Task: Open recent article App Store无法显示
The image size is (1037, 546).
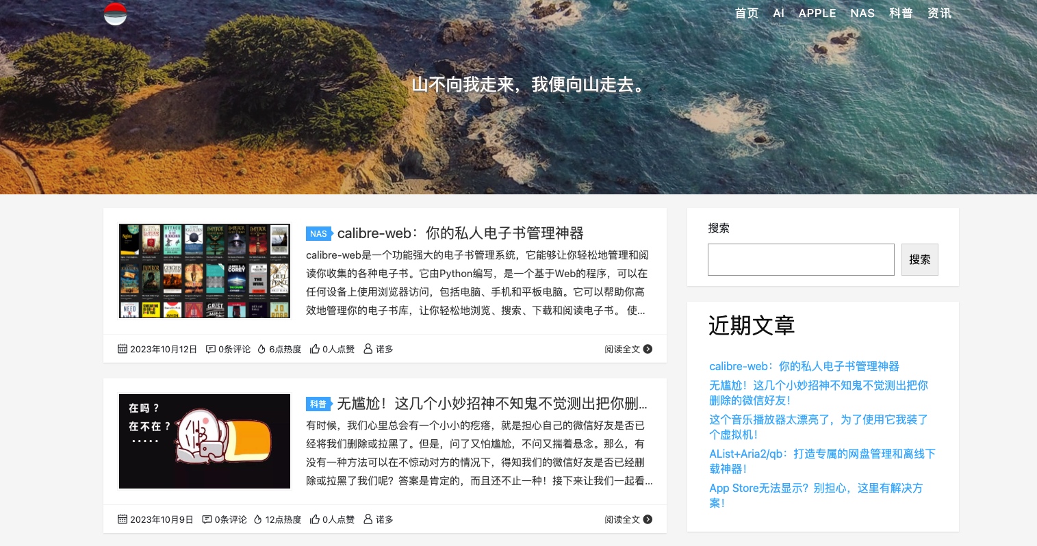Action: click(816, 495)
